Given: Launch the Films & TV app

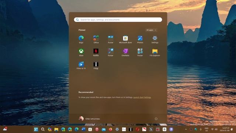Looking at the screenshot, I should 81,65.
